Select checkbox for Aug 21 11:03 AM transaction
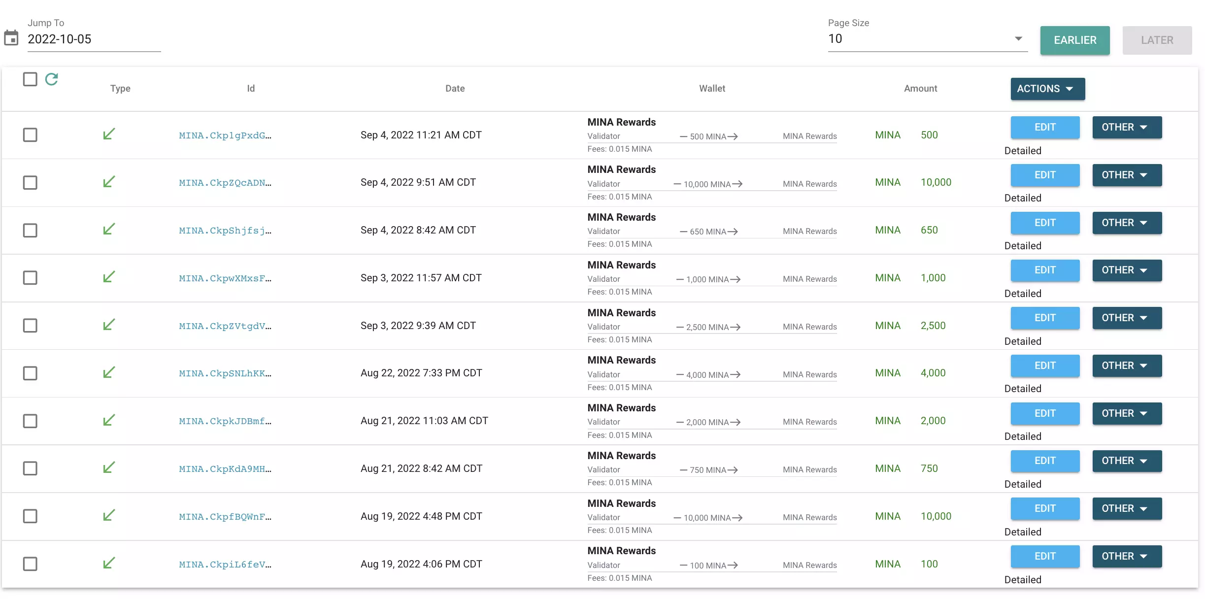Screen dimensions: 1205x599 30,421
